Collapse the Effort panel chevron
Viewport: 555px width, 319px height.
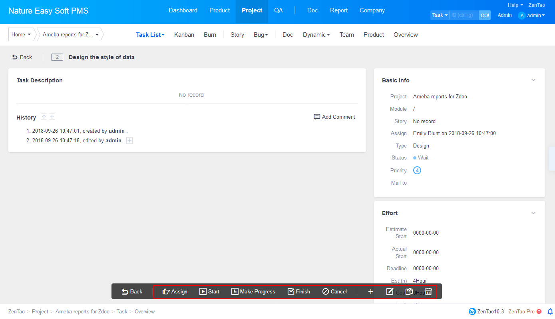click(533, 213)
